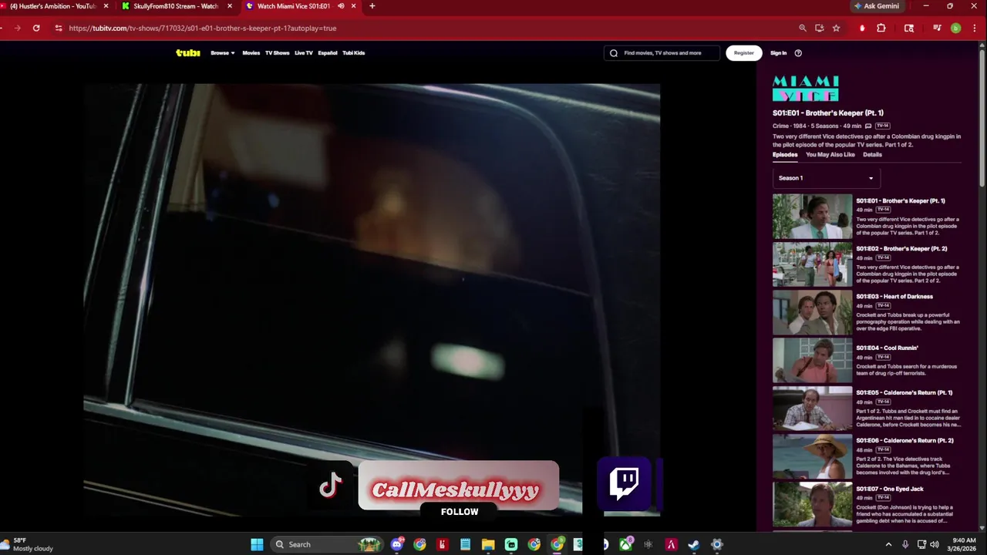Open the S01:E01 Brother's Keeper (Pt. 1) thumbnail
The image size is (987, 555).
click(x=813, y=217)
